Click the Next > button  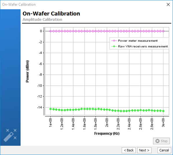click(144, 150)
